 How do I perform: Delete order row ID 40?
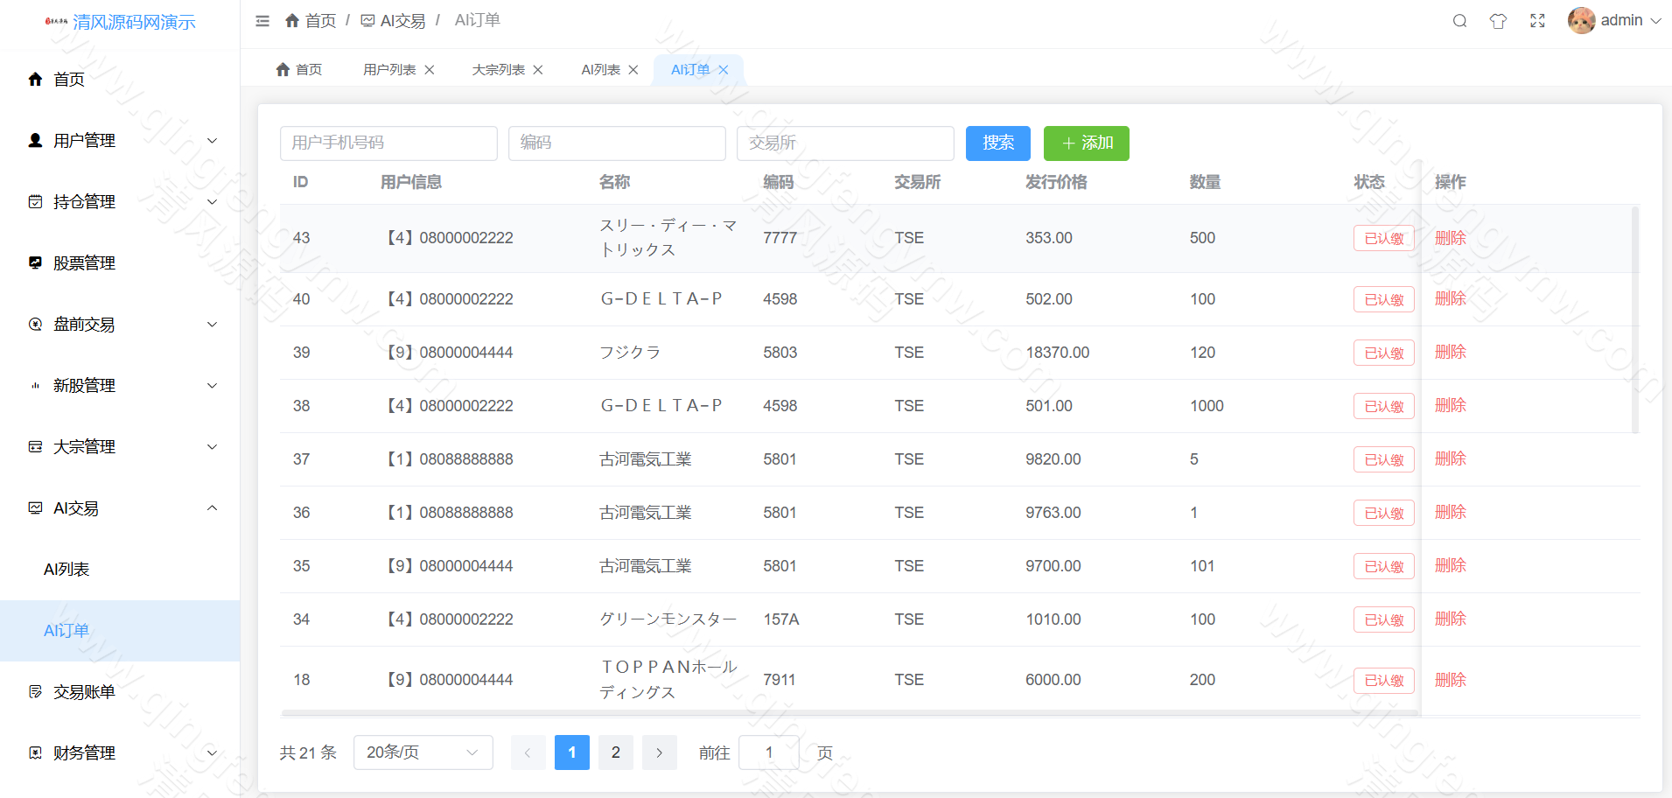click(x=1451, y=298)
